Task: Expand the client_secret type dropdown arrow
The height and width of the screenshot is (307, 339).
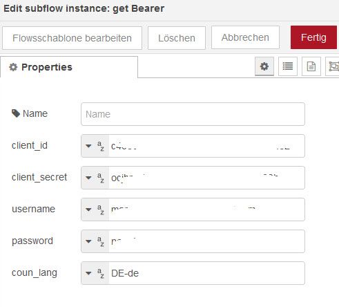Action: (x=88, y=178)
